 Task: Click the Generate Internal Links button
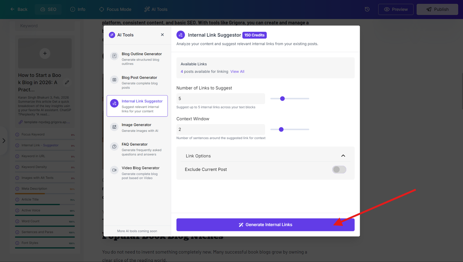pos(265,225)
